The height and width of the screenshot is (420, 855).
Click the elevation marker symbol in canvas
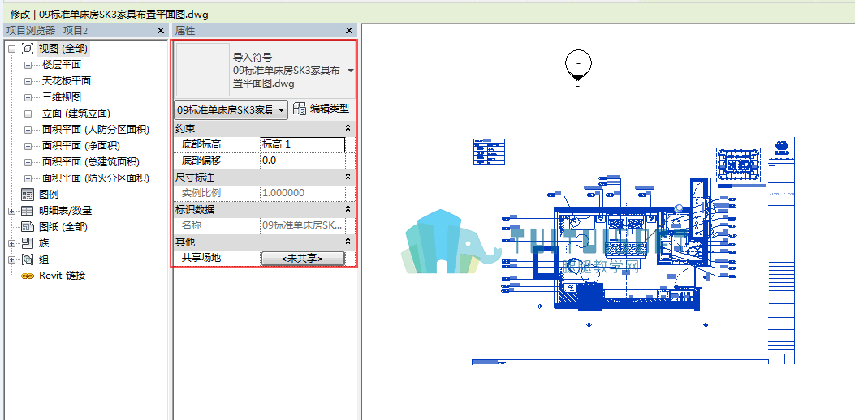578,67
